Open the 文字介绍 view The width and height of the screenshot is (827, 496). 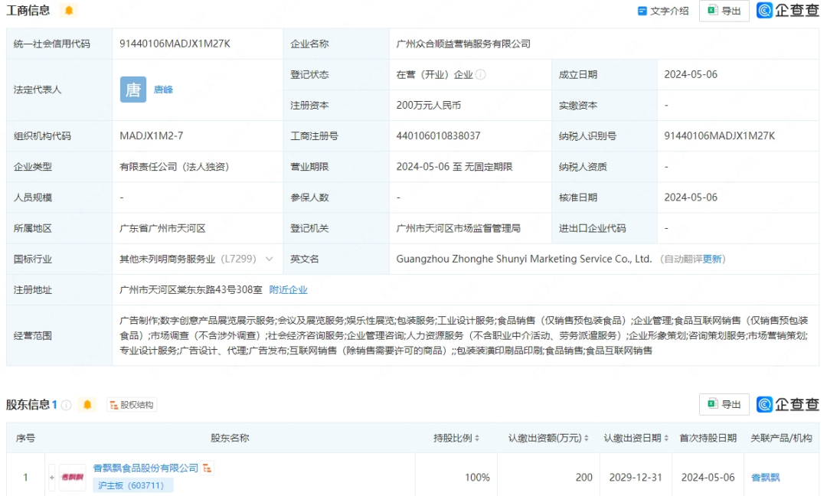663,11
